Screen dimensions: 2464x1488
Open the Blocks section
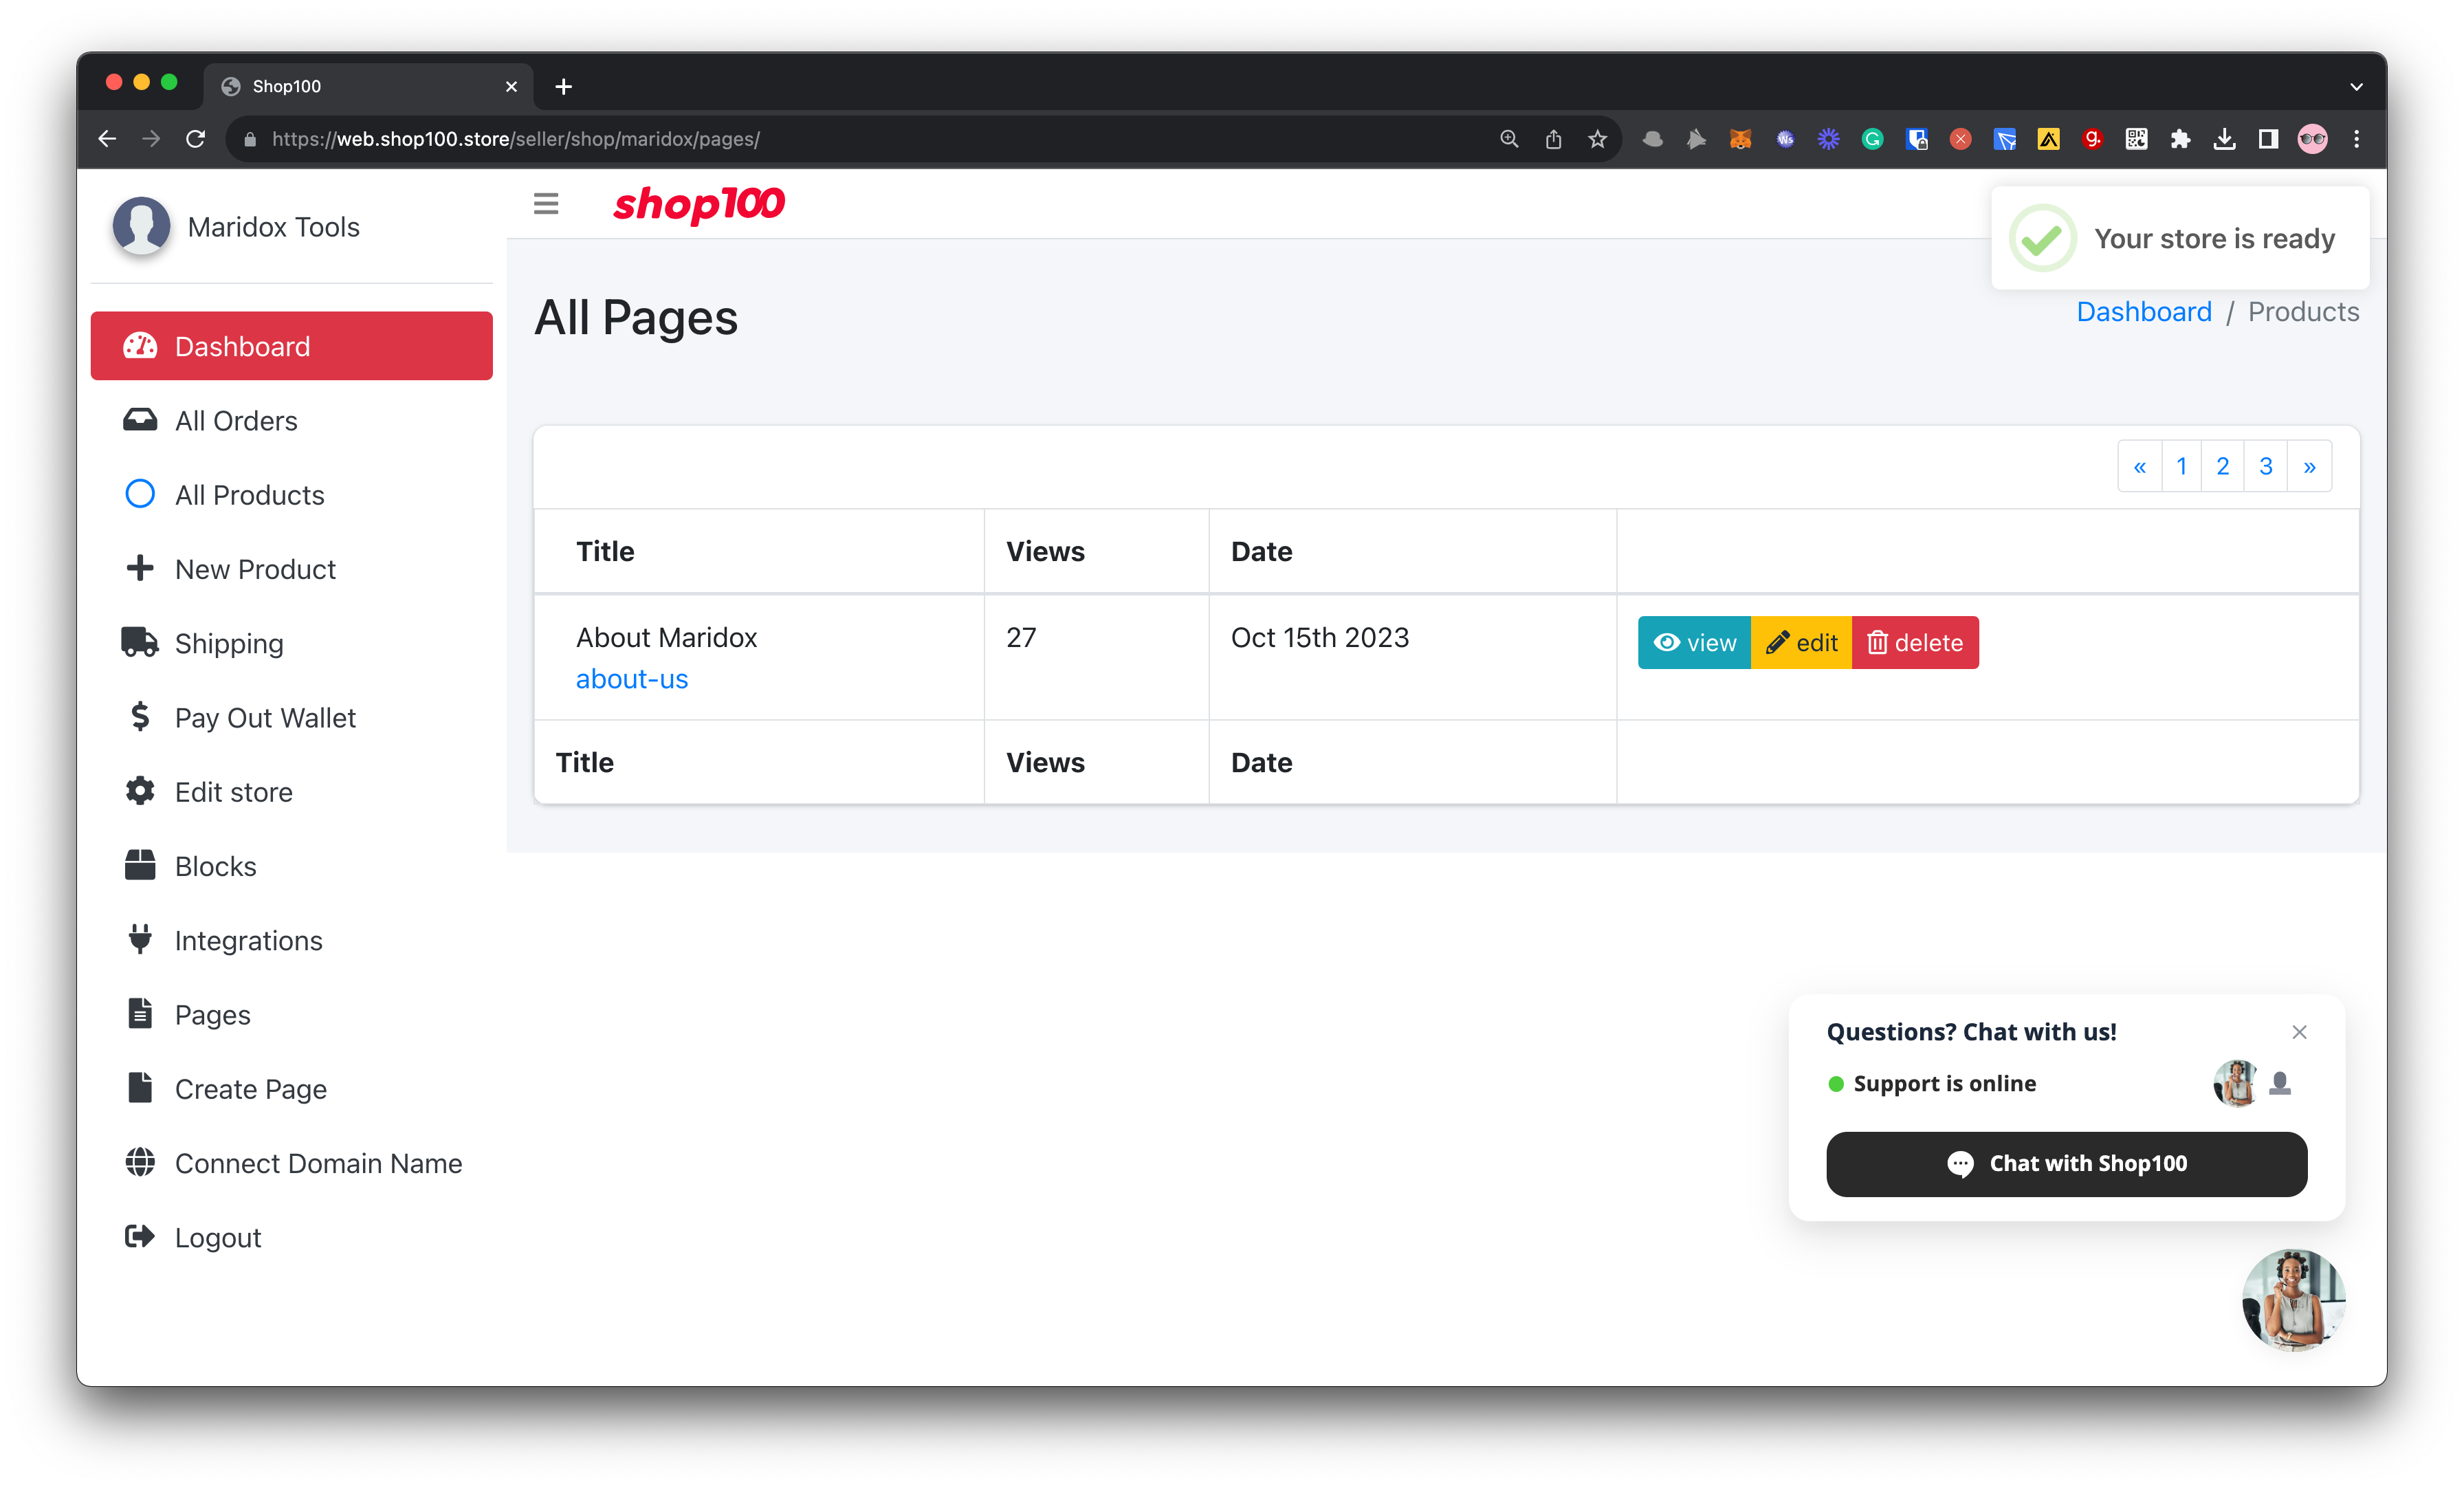pos(291,865)
